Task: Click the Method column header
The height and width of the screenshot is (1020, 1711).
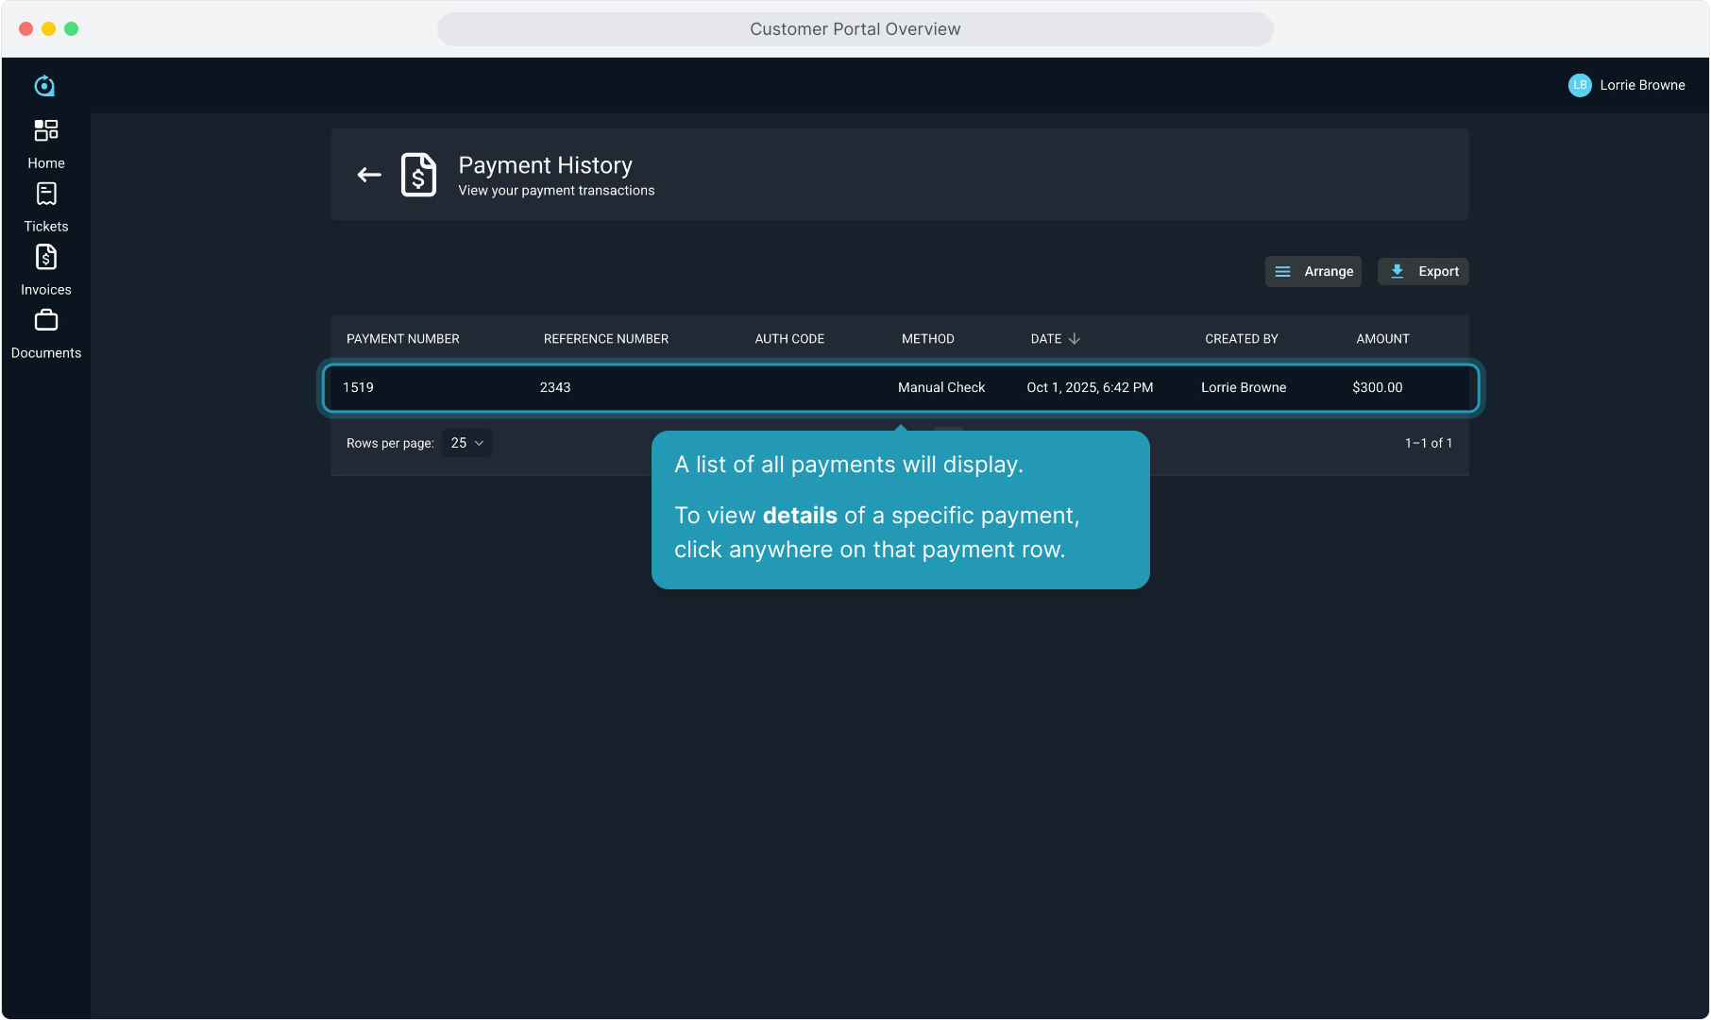Action: (x=927, y=339)
